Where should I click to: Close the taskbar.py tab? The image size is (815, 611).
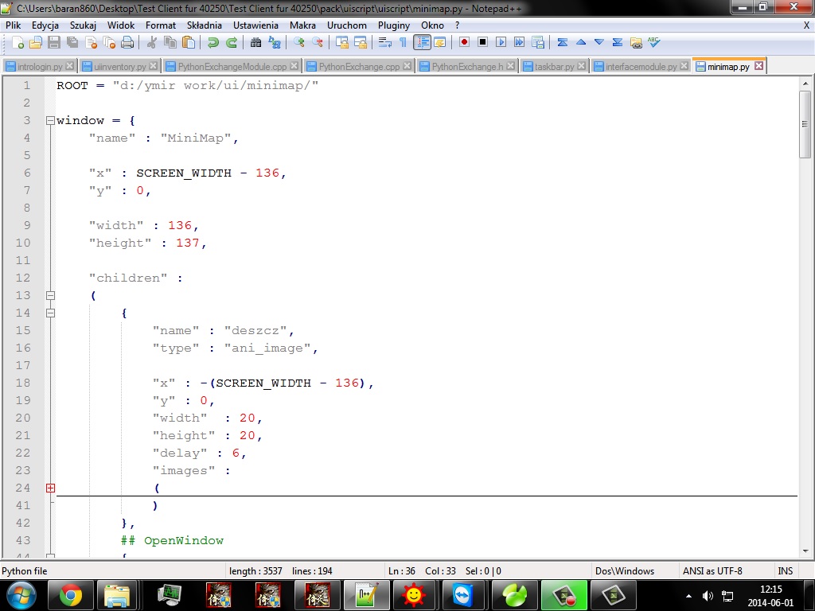tap(581, 66)
